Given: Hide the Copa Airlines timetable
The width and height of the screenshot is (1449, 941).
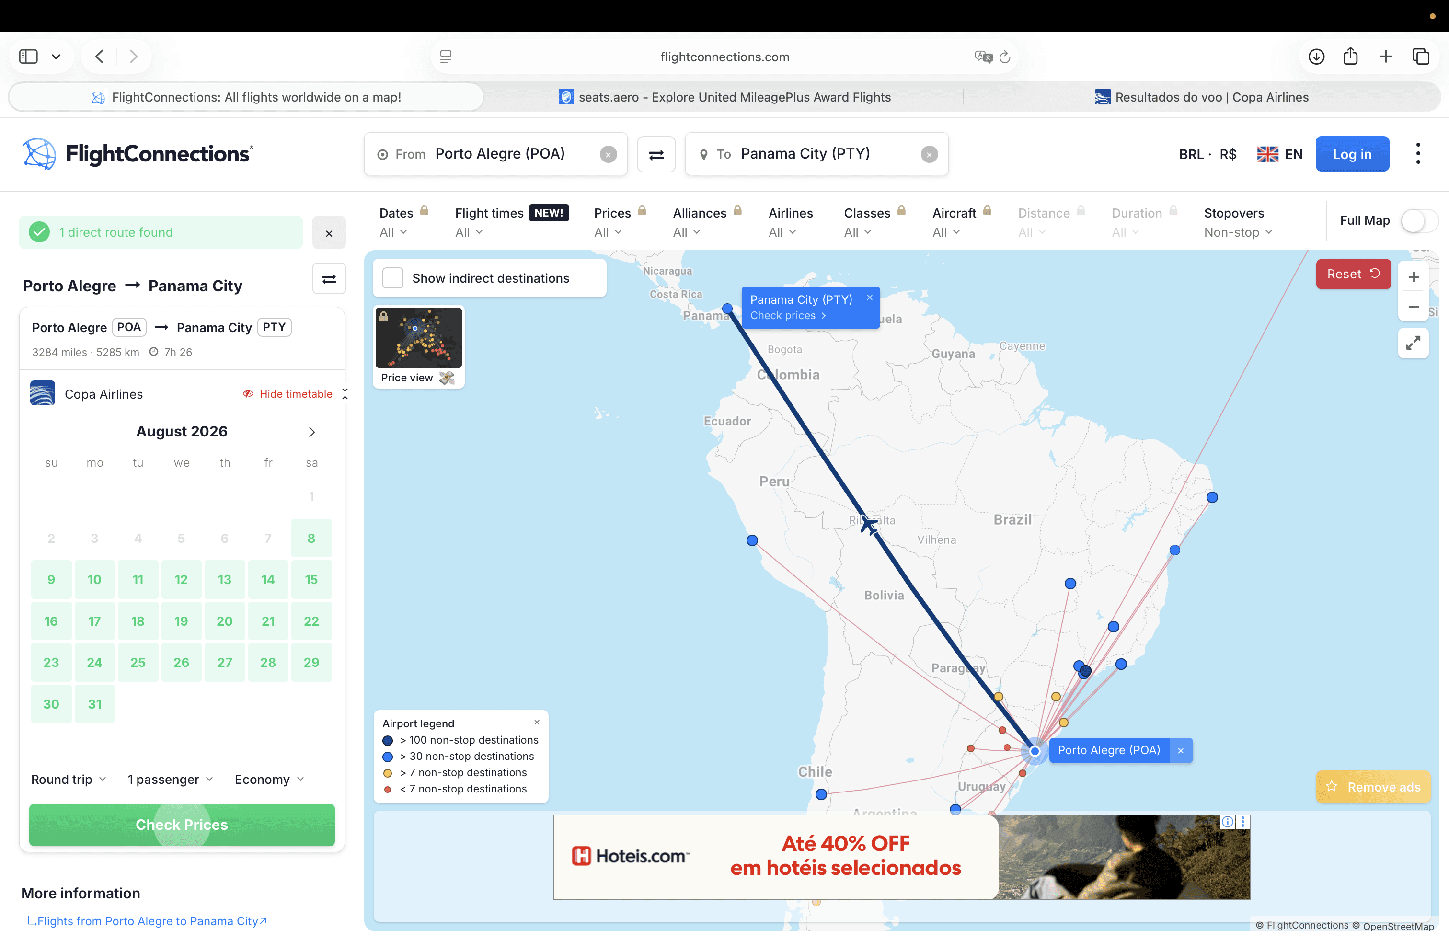Looking at the screenshot, I should (288, 394).
